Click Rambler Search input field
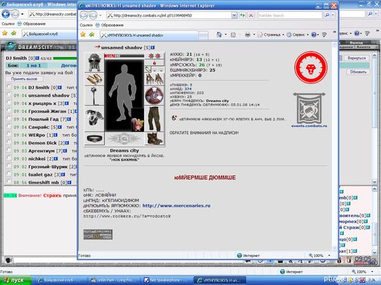The image size is (381, 285). (x=290, y=15)
